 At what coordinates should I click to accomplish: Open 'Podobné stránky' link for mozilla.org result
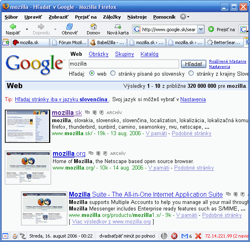pyautogui.click(x=194, y=168)
